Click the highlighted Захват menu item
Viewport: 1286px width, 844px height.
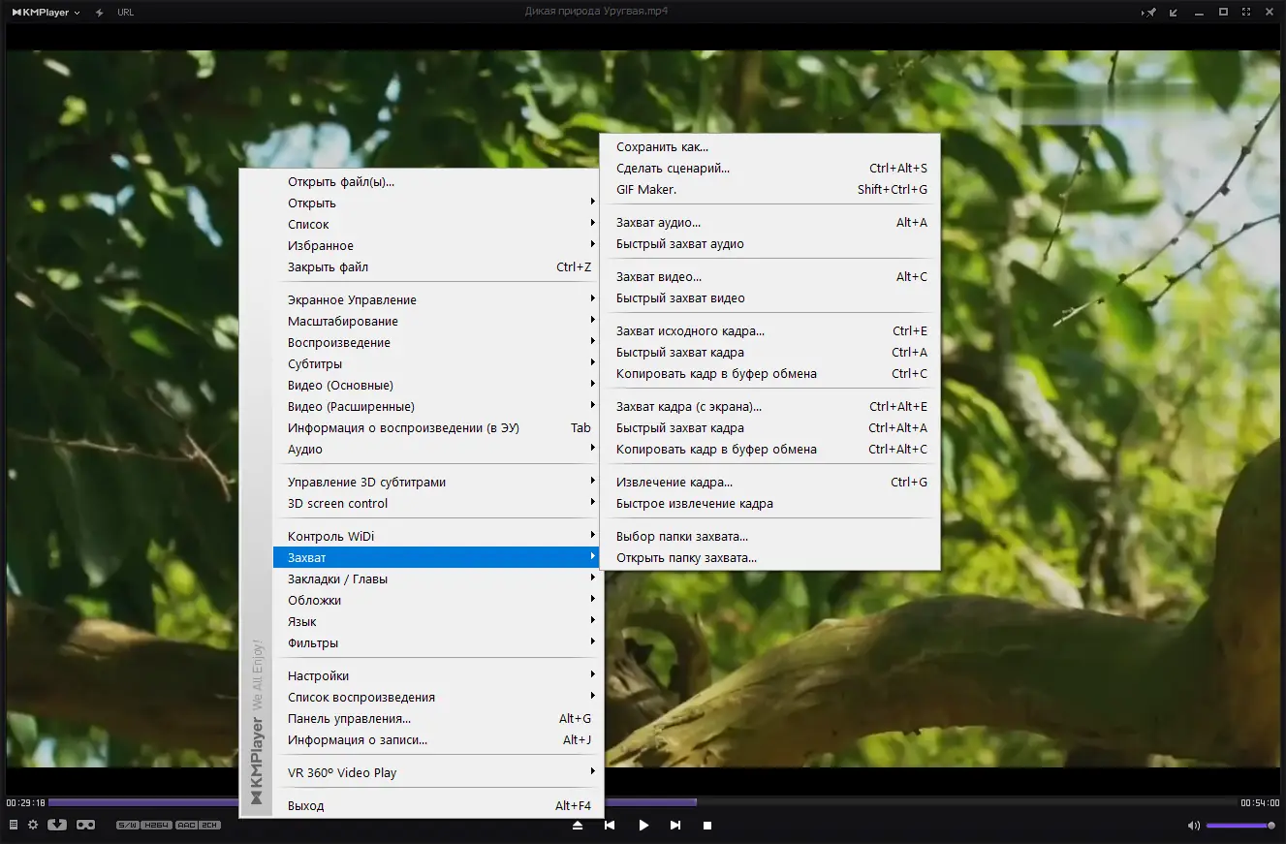[x=434, y=558]
